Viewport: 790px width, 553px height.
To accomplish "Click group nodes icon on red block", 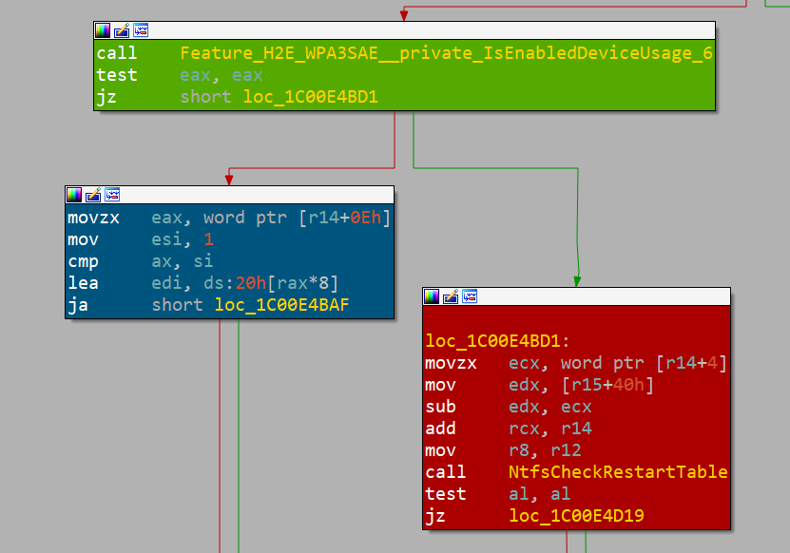I will tap(469, 296).
